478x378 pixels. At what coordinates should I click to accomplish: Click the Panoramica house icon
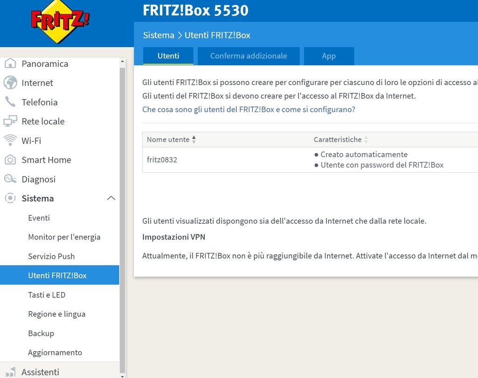coord(10,63)
